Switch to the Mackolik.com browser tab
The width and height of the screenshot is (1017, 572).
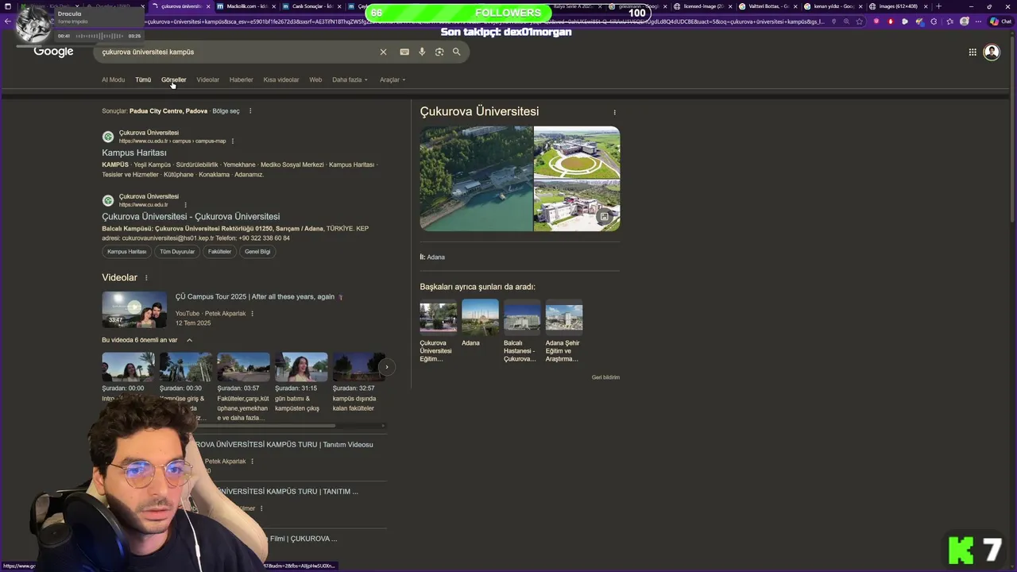pos(245,6)
